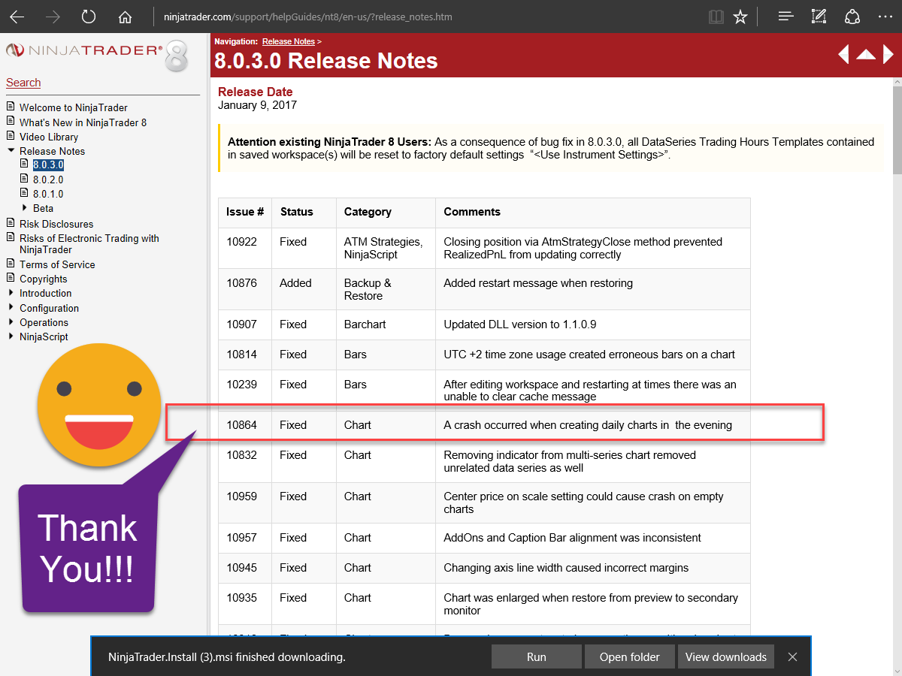
Task: Click Run in download bar
Action: pyautogui.click(x=537, y=656)
